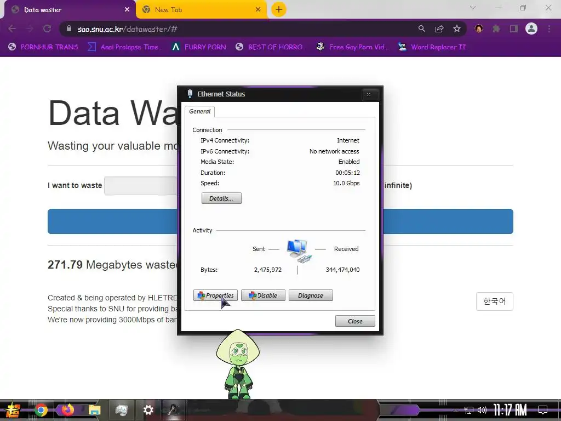Close the New Tab tab
Screen dimensions: 561x421
click(258, 10)
